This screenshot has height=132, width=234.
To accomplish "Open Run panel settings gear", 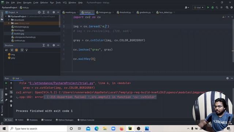I will [227, 78].
